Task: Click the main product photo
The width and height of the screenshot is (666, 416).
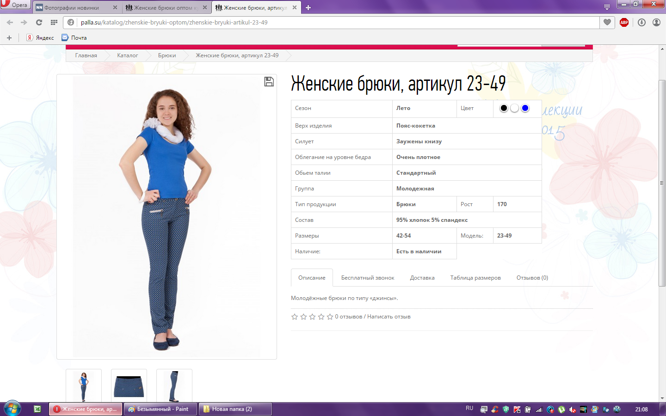Action: [x=166, y=216]
